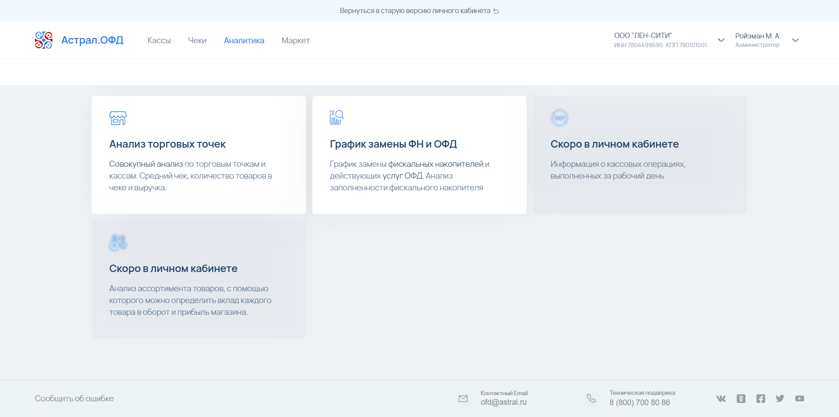This screenshot has width=839, height=417.
Task: Select the Аналитика tab
Action: (x=244, y=41)
